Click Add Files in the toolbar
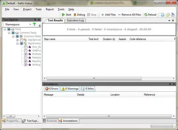Image resolution: width=178 pixels, height=130 pixels. (108, 14)
